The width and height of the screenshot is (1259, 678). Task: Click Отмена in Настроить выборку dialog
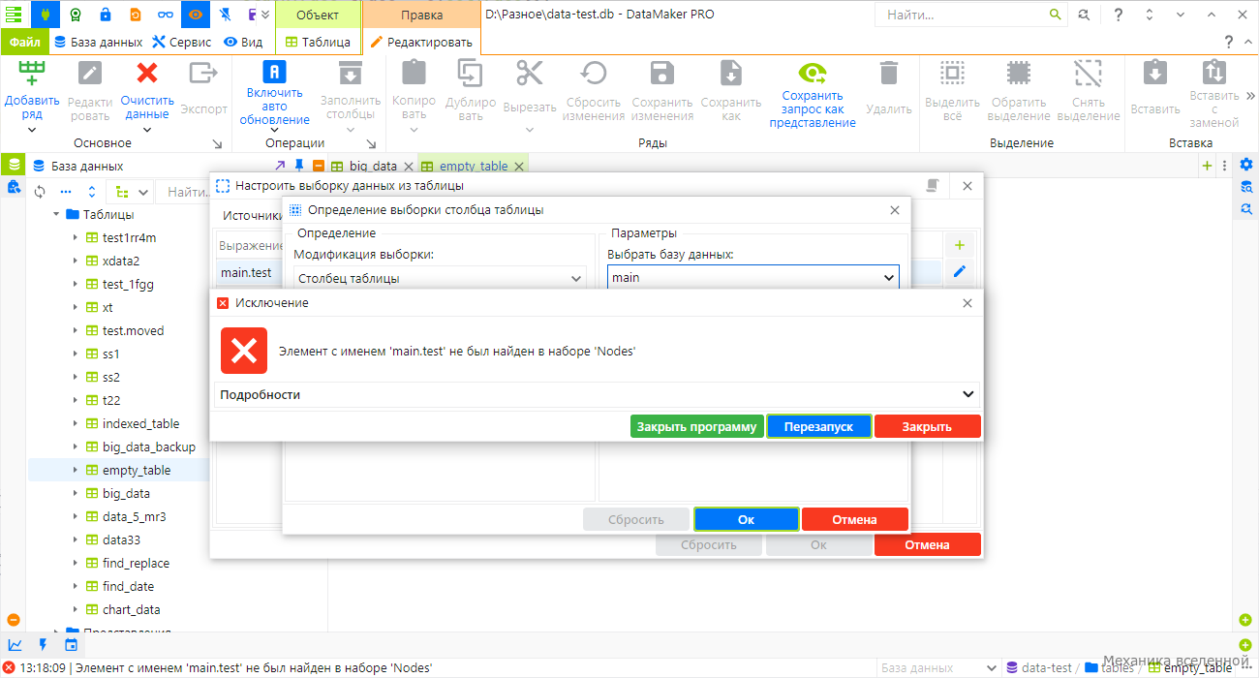928,544
